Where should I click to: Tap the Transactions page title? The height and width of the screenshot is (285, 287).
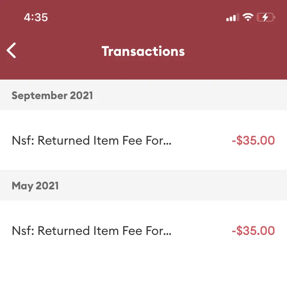[143, 51]
